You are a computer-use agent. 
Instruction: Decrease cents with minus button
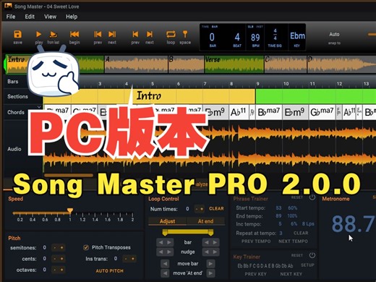click(55, 259)
